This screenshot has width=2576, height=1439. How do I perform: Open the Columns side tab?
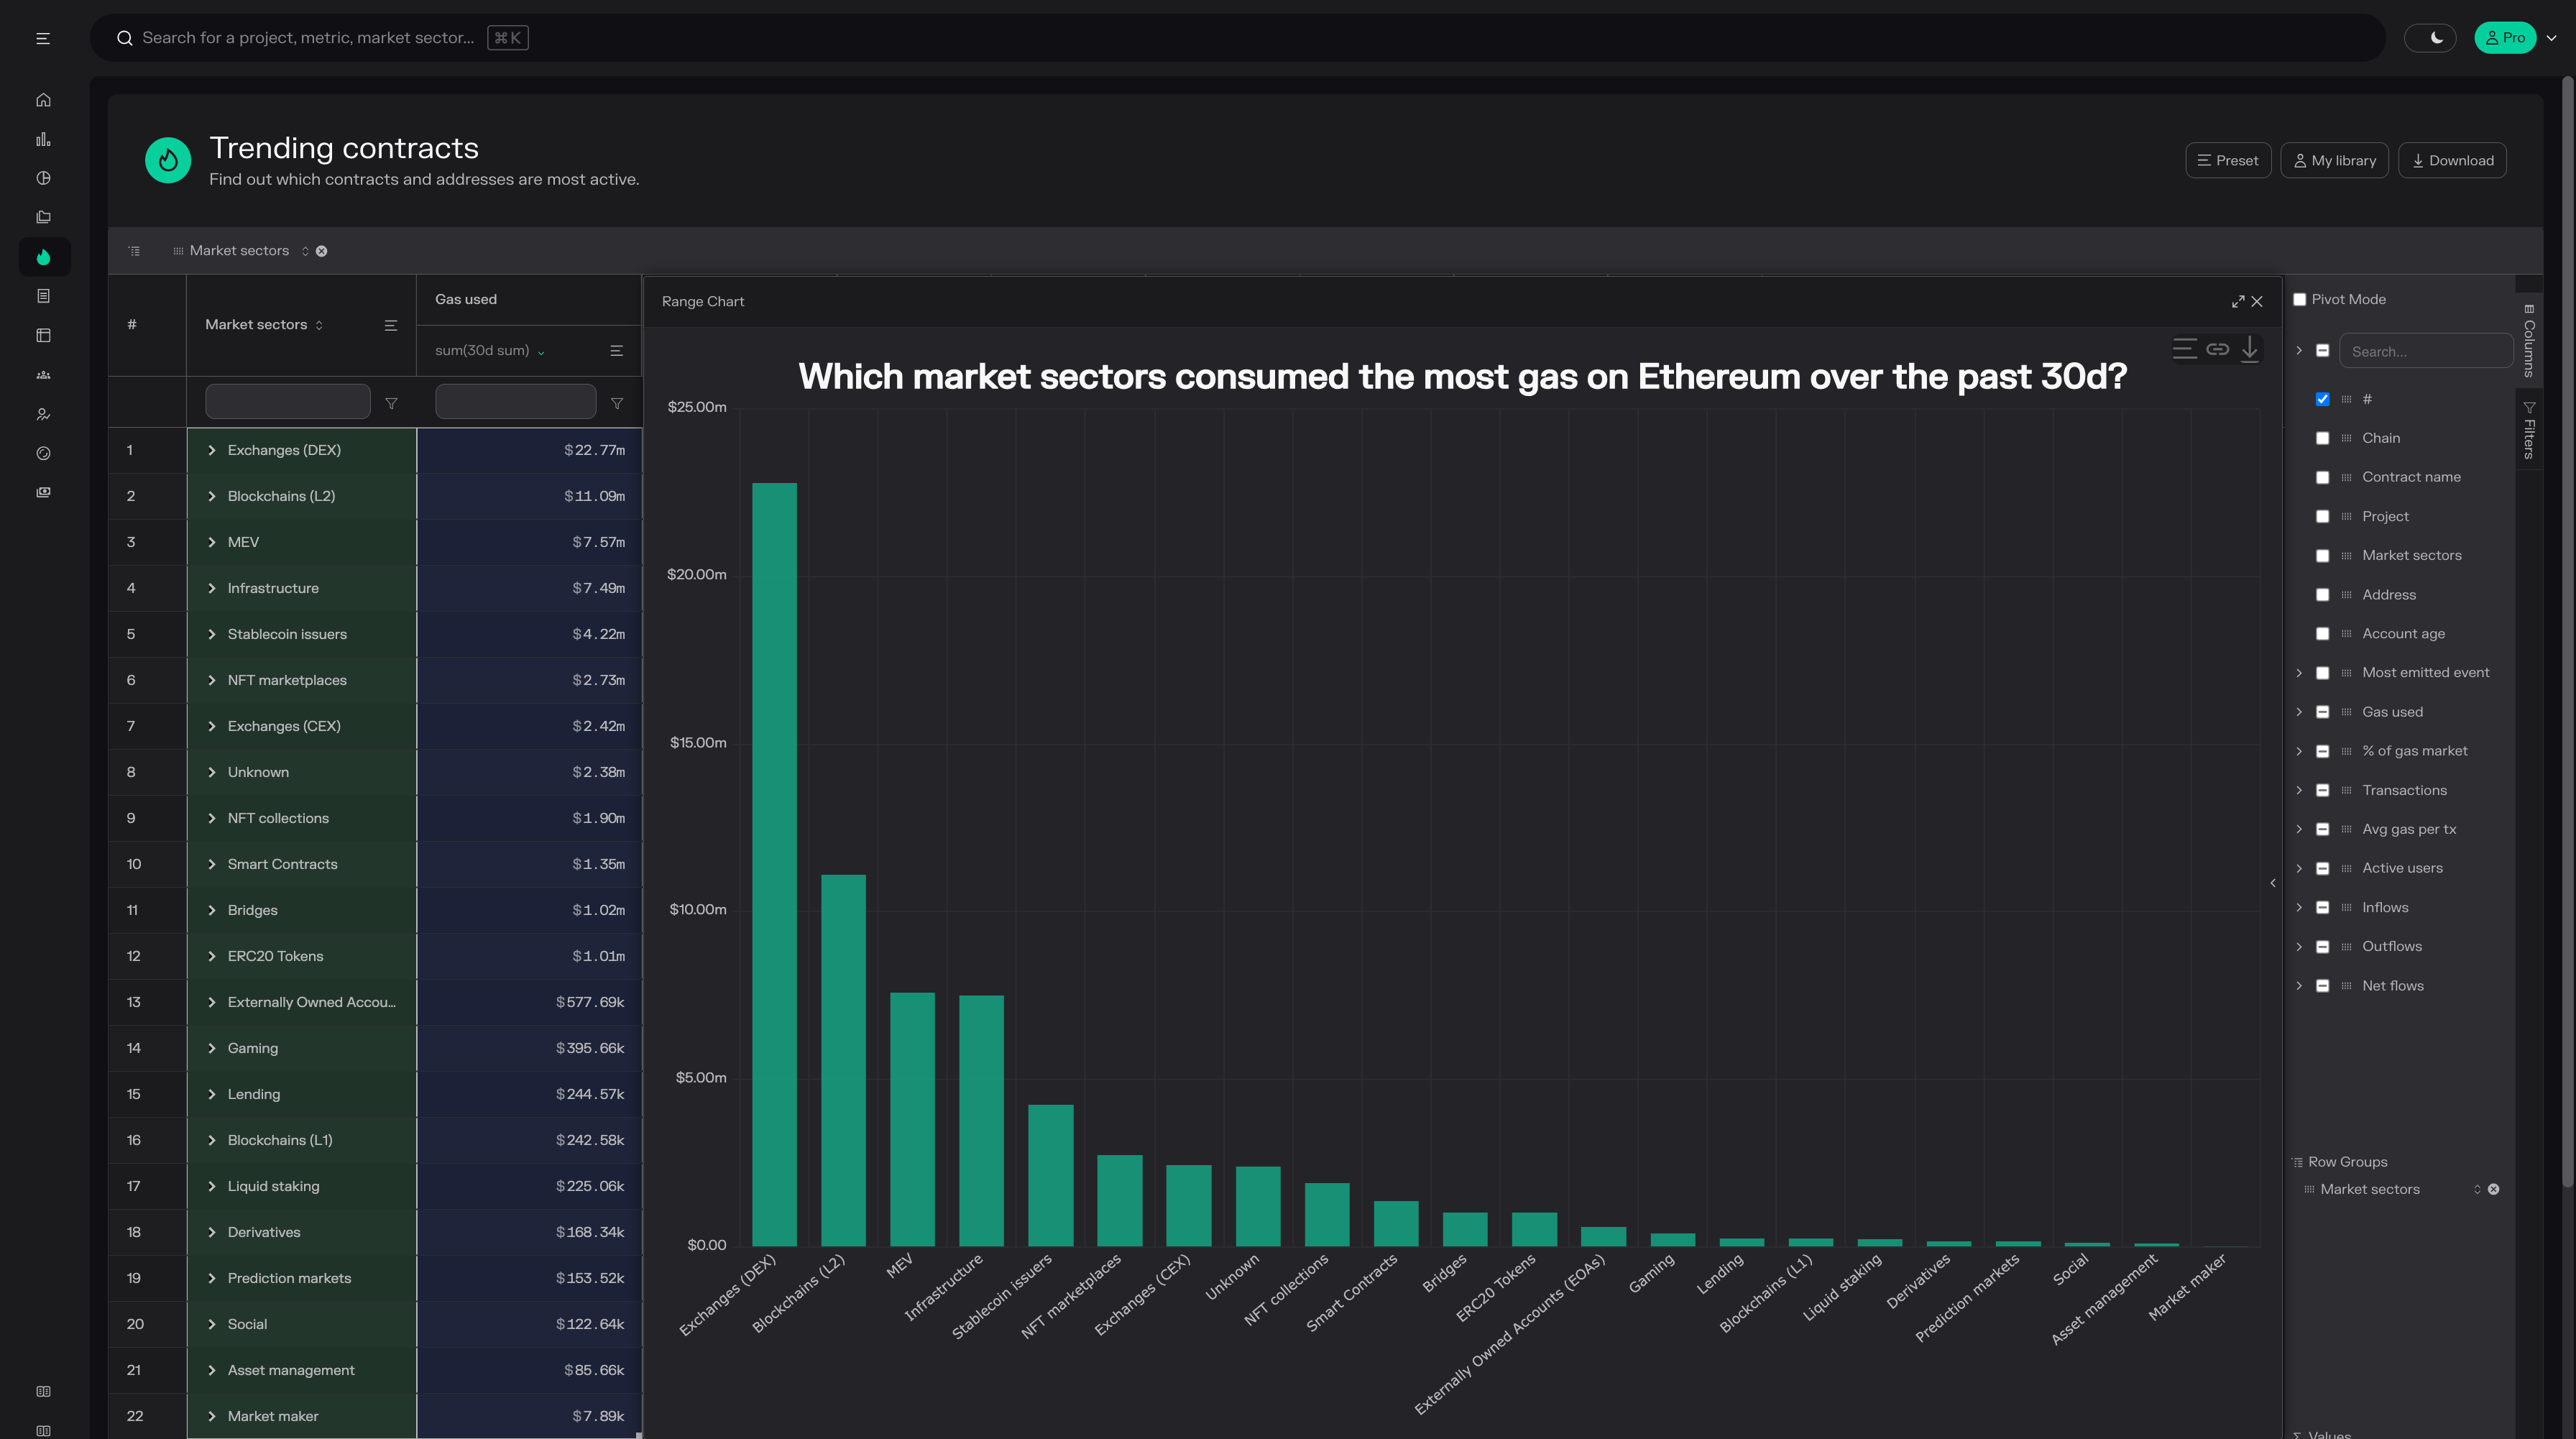(2528, 341)
